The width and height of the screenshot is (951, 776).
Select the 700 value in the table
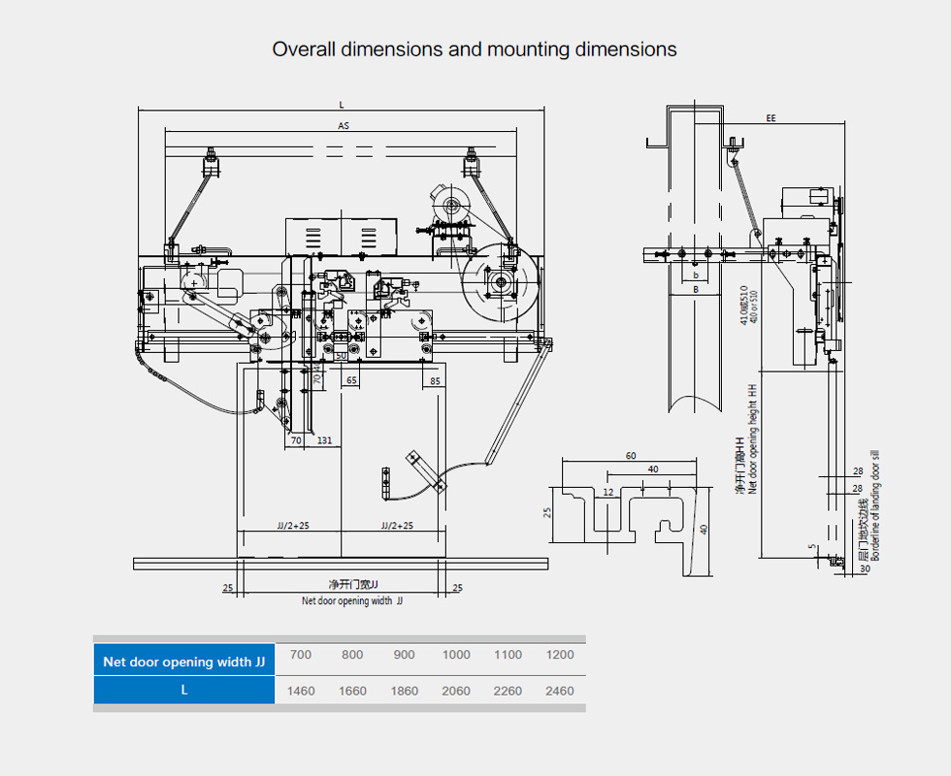tap(301, 655)
